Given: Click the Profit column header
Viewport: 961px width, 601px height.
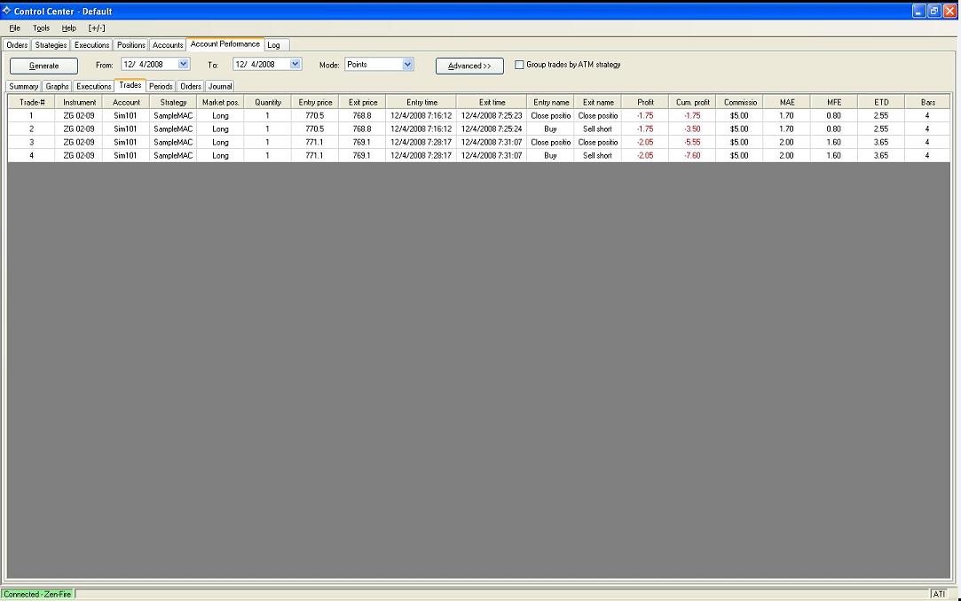Looking at the screenshot, I should point(645,102).
